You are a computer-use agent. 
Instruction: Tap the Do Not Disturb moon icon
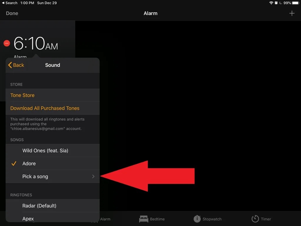[280, 3]
